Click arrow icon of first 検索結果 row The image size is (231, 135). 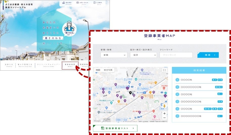[x=177, y=80]
